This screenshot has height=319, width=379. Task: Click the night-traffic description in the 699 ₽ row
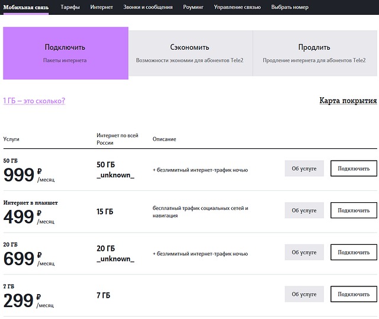pos(200,254)
